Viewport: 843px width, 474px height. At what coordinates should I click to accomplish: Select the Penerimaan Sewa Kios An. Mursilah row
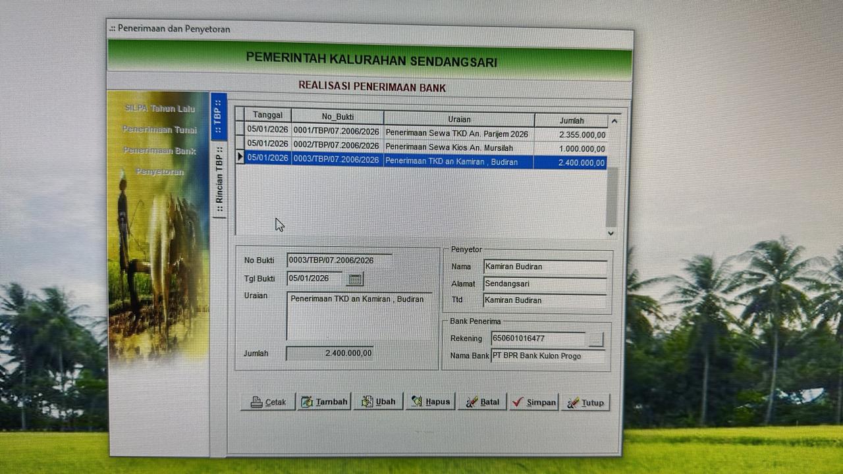click(449, 147)
